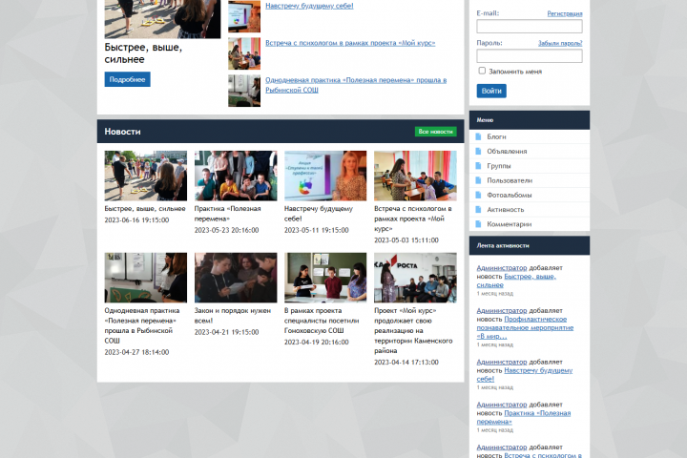Click date 2023-05-03 15:11:00
The image size is (687, 458).
(406, 240)
